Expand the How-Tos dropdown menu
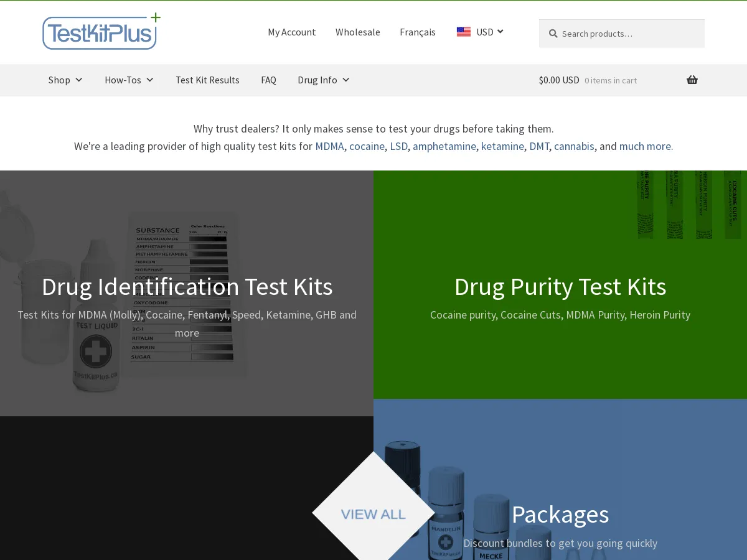The height and width of the screenshot is (560, 747). click(129, 80)
